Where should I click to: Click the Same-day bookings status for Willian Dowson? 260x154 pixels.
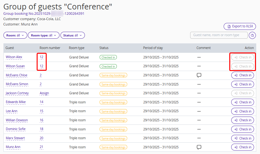pyautogui.click(x=113, y=120)
